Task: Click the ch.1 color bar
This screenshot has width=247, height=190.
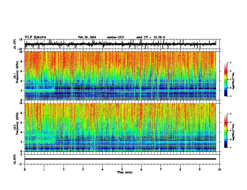Action: click(x=225, y=79)
